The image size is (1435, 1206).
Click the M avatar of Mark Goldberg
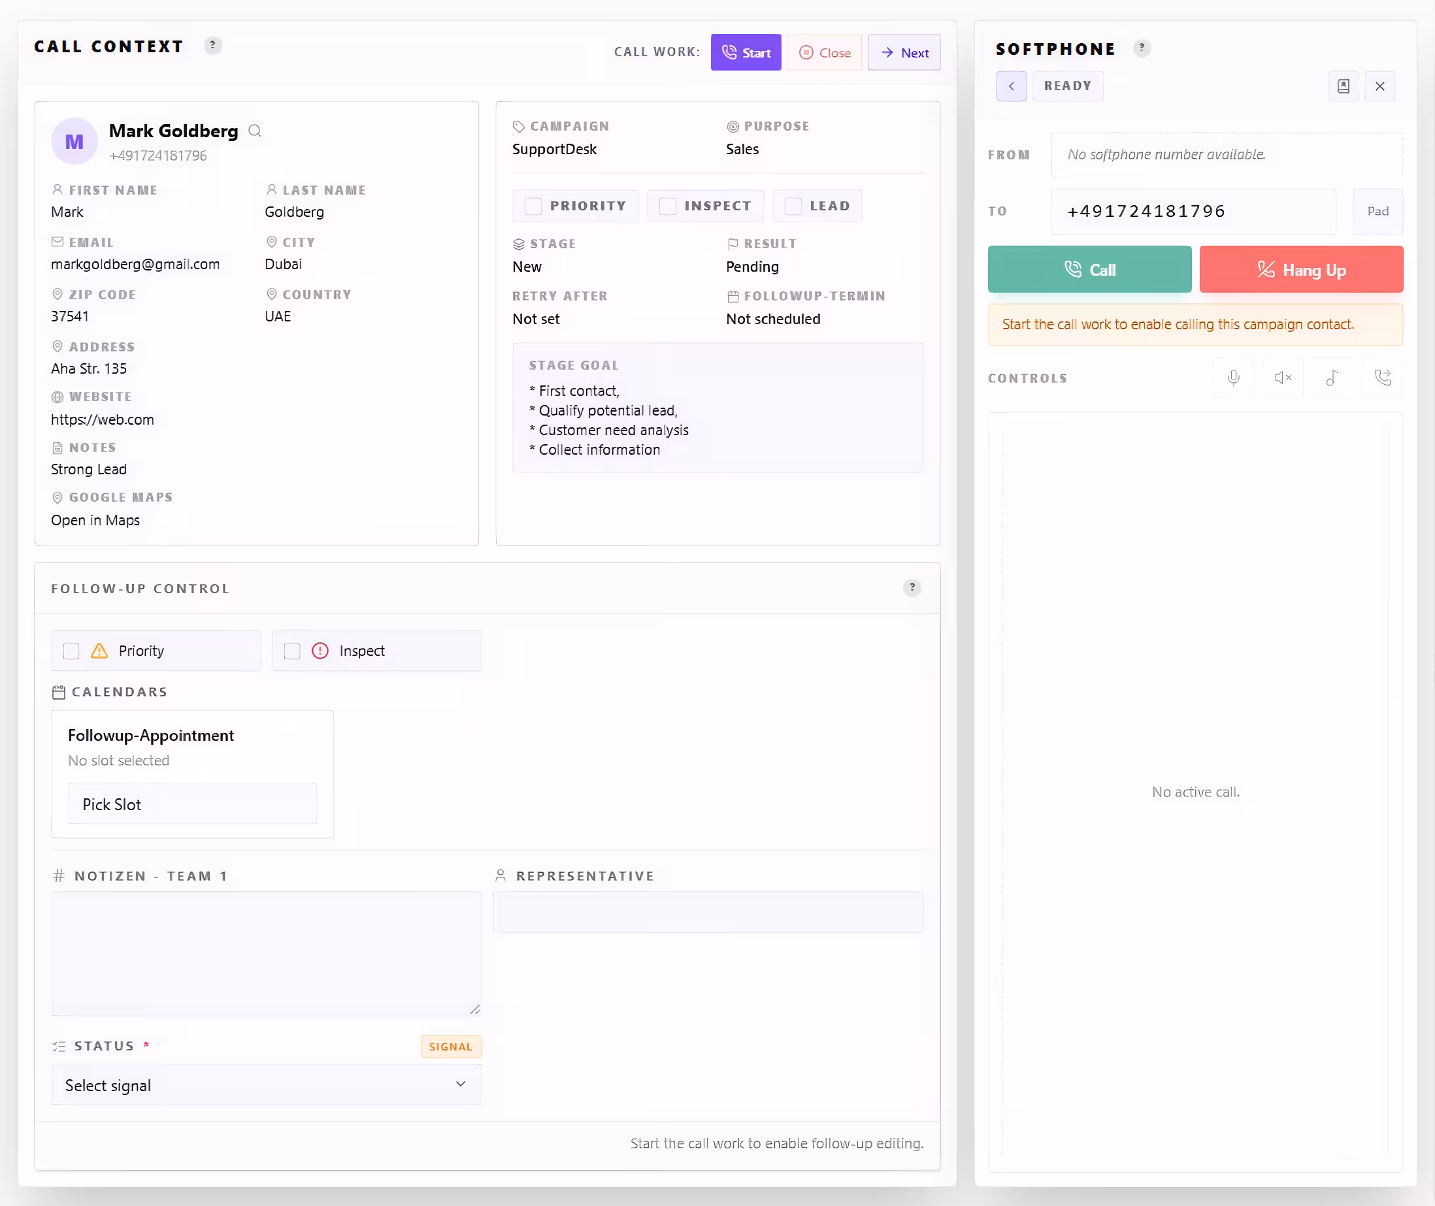[x=74, y=142]
